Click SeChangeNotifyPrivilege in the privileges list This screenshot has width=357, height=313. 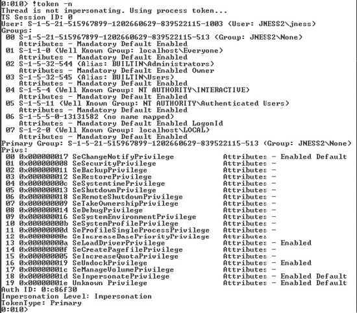(123, 156)
